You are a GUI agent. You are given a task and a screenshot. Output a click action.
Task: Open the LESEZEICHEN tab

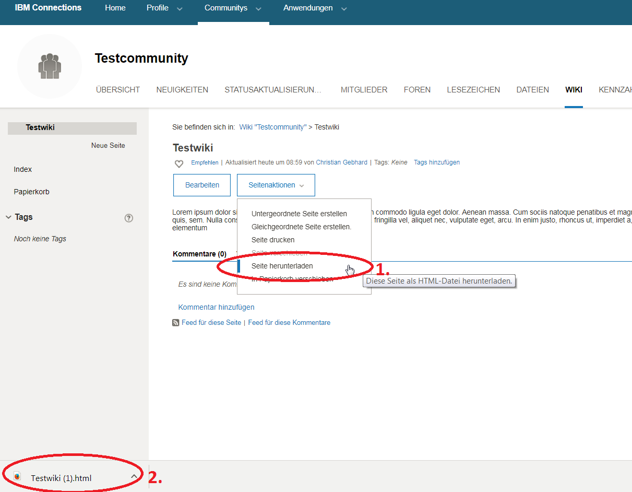(x=473, y=90)
